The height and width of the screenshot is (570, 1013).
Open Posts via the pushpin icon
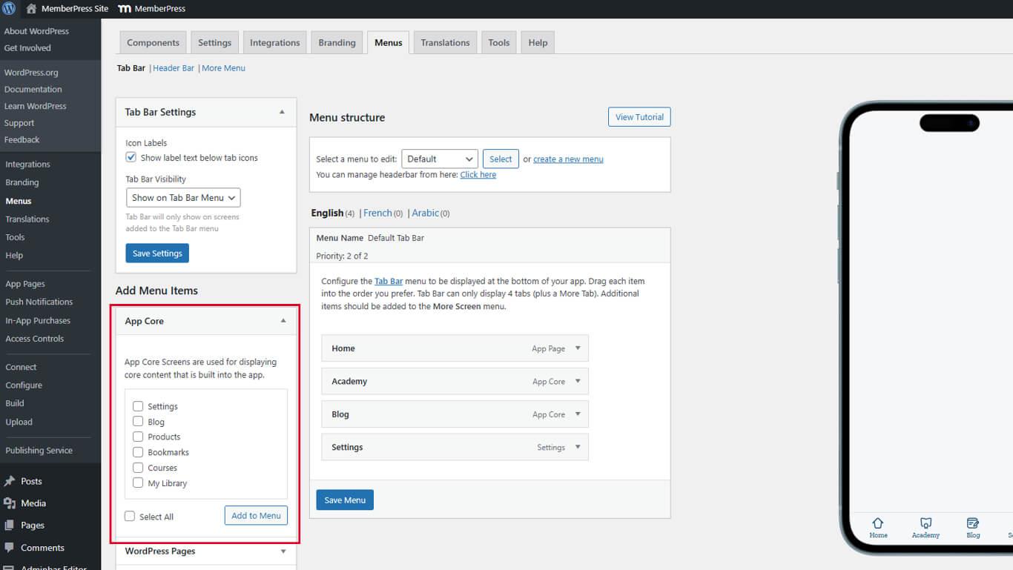pyautogui.click(x=10, y=481)
